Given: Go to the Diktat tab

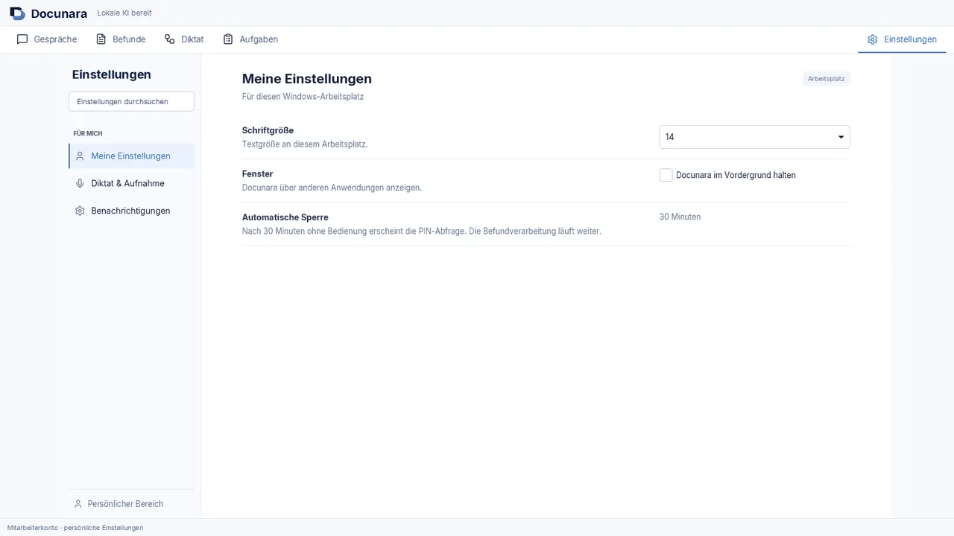Looking at the screenshot, I should (x=184, y=39).
